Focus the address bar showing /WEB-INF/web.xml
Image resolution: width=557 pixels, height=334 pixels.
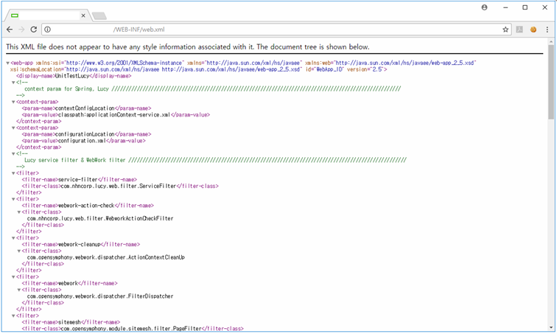[x=276, y=29]
